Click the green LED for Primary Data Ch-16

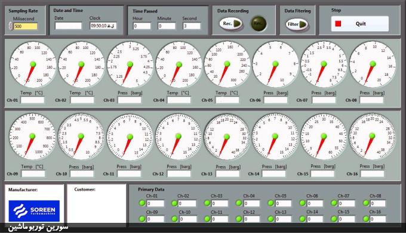point(366,219)
